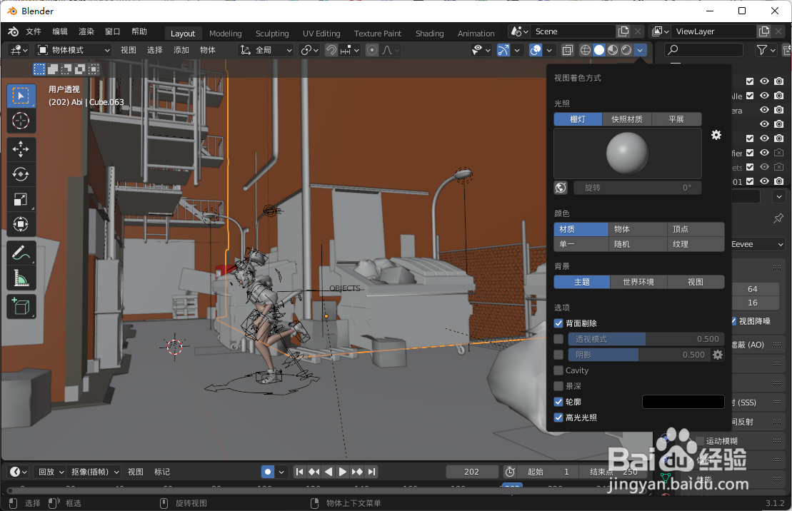Open 回放 playback dropdown

[51, 472]
